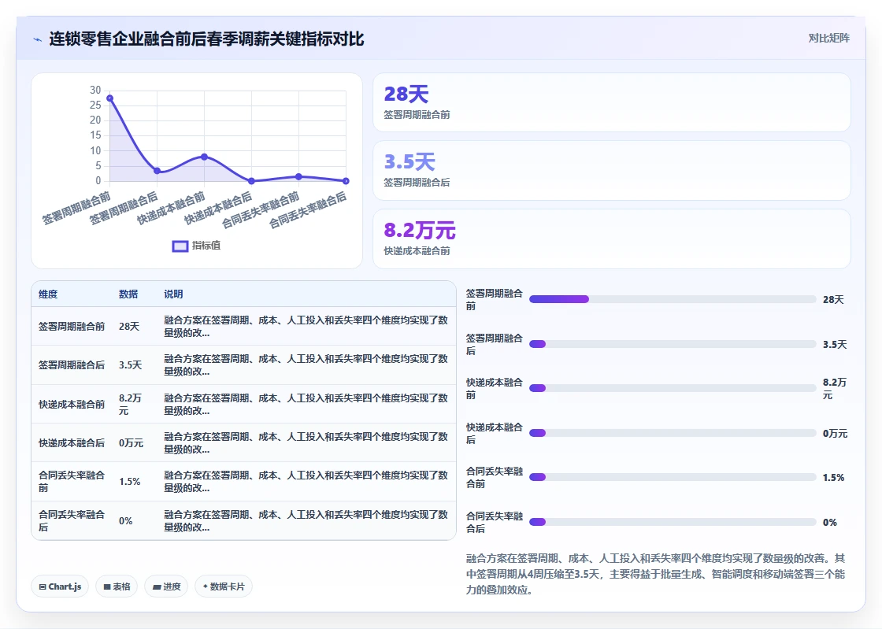Select the 合同丢失率融合后 table row
The image size is (882, 629).
243,520
